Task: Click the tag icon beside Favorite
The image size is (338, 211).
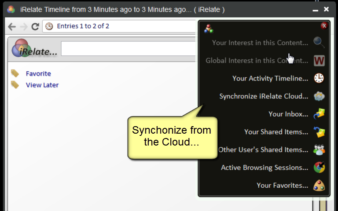Action: (15, 73)
